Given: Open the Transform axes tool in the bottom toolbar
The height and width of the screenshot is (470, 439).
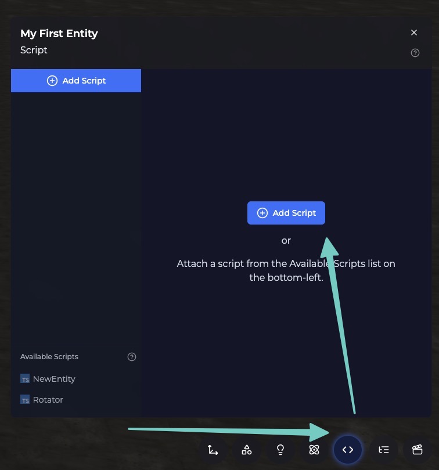Looking at the screenshot, I should (213, 450).
